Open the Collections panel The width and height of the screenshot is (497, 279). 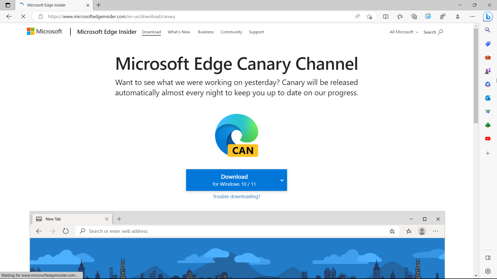[x=414, y=17]
